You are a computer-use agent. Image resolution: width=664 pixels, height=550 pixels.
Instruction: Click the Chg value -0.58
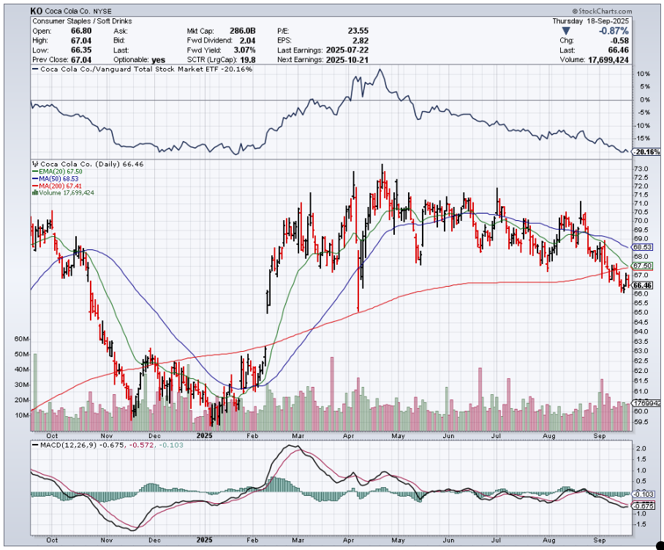point(619,41)
